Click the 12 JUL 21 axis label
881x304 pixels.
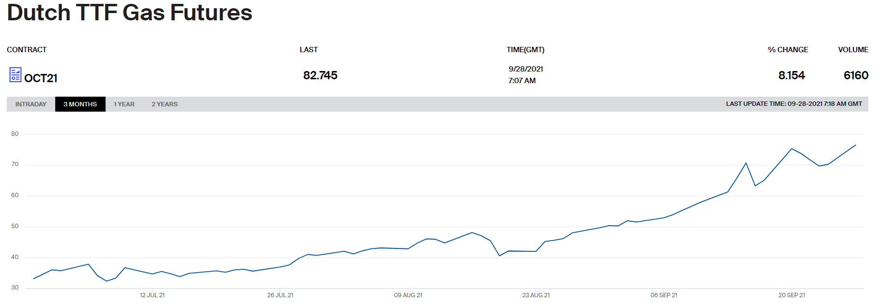click(x=152, y=295)
